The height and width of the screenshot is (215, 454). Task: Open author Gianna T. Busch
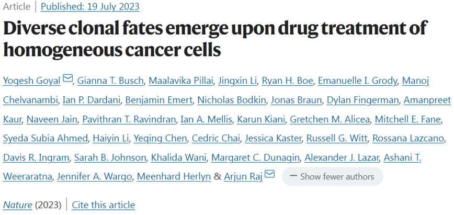110,81
